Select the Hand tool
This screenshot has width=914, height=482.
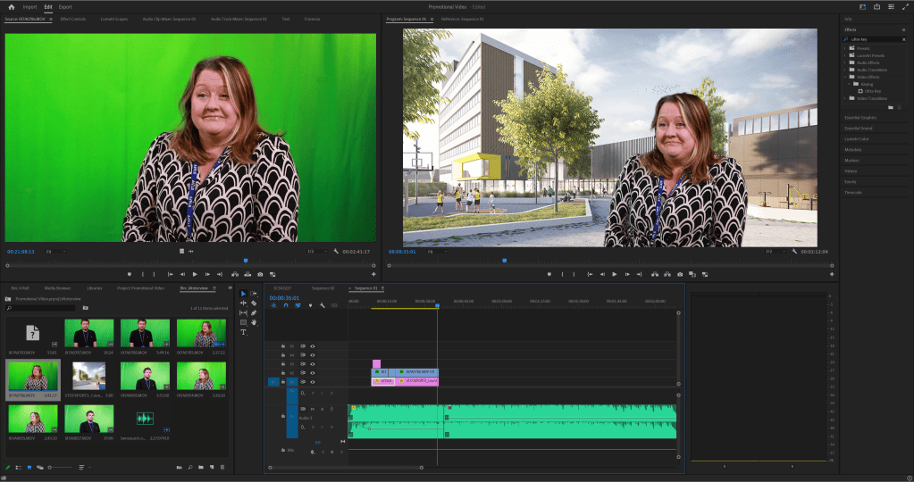[254, 322]
